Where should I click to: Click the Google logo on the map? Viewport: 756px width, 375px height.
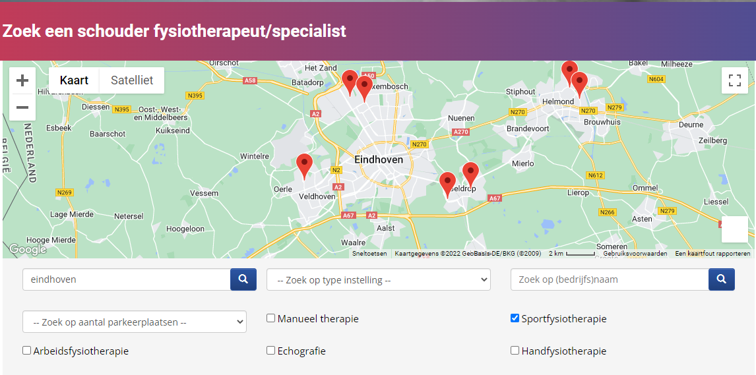[x=28, y=249]
